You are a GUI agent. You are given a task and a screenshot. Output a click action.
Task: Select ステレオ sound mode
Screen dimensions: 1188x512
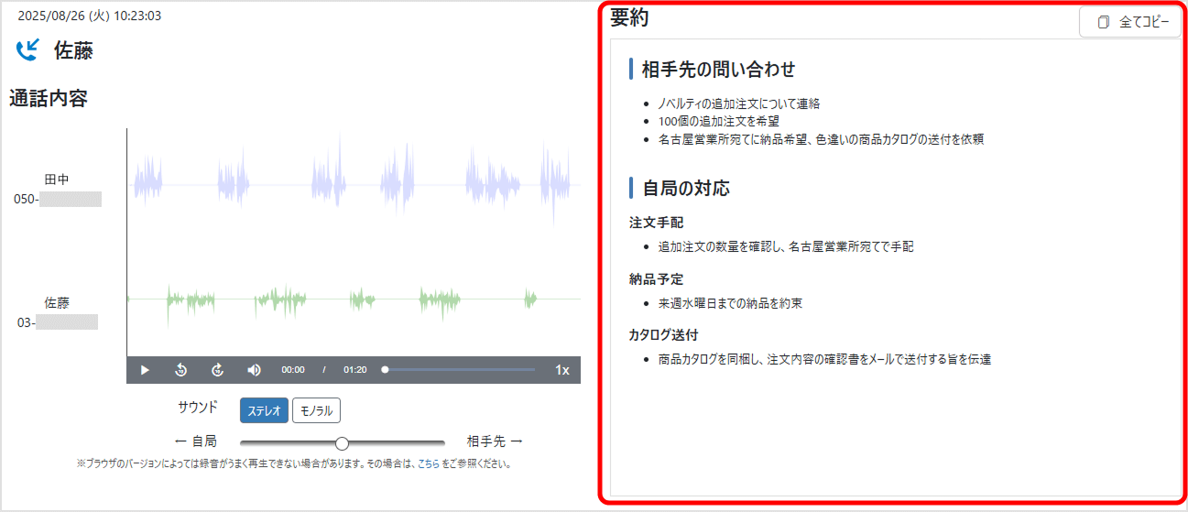point(264,410)
